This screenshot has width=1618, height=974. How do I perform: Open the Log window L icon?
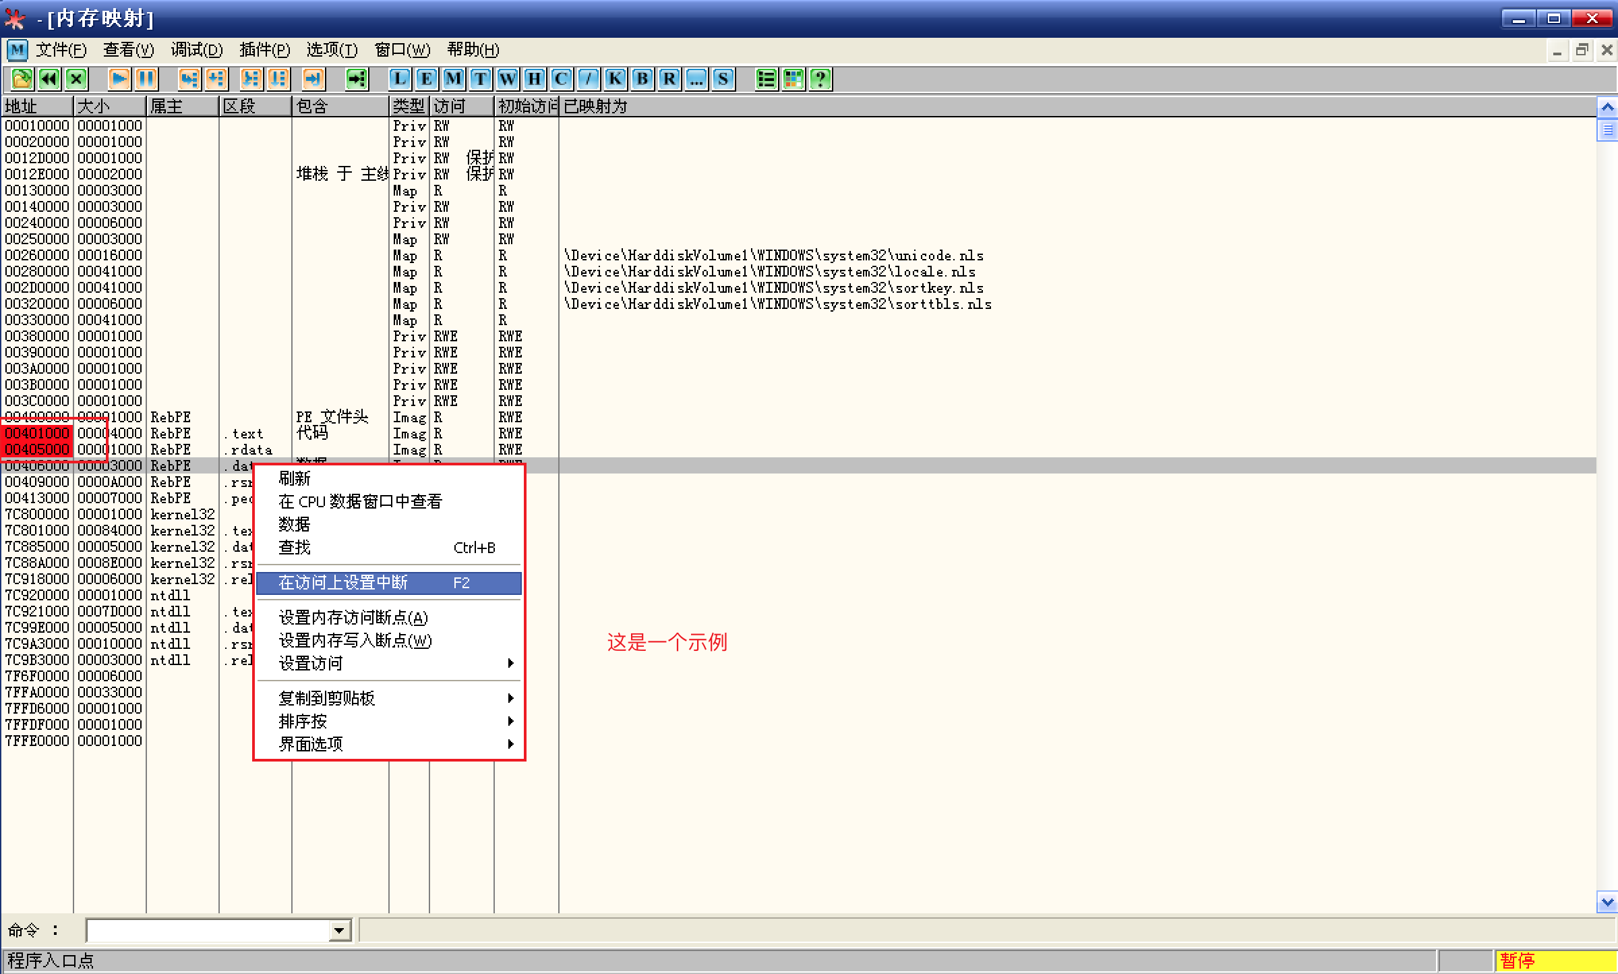point(399,79)
